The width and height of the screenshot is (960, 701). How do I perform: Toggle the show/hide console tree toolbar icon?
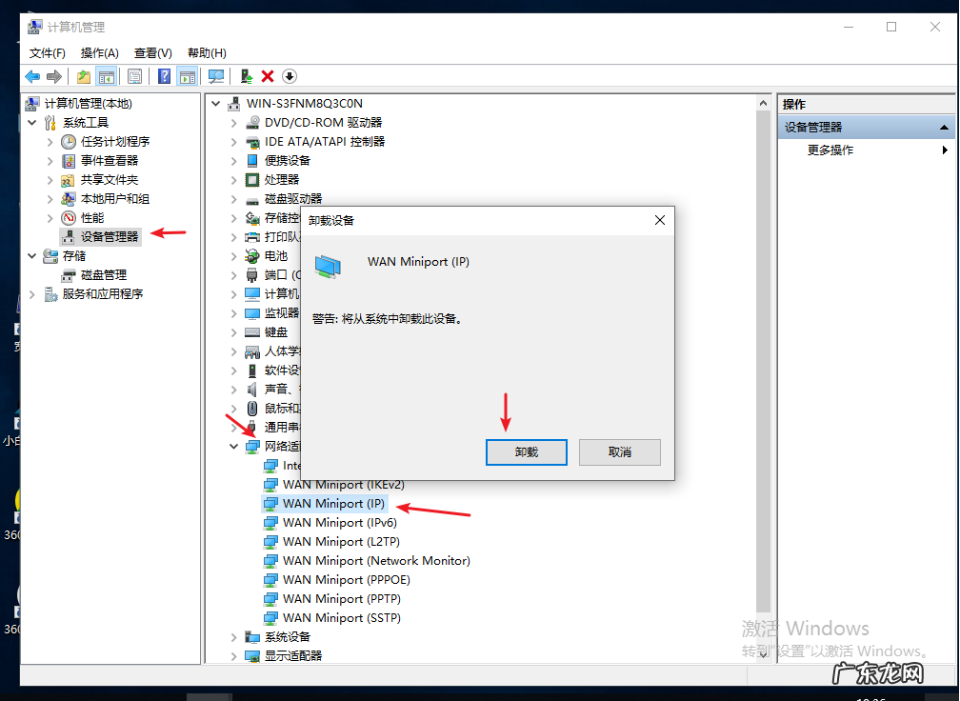106,76
